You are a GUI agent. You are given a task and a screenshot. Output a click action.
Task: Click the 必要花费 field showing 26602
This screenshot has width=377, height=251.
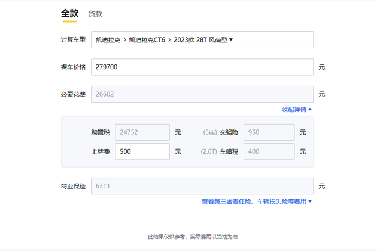click(202, 94)
